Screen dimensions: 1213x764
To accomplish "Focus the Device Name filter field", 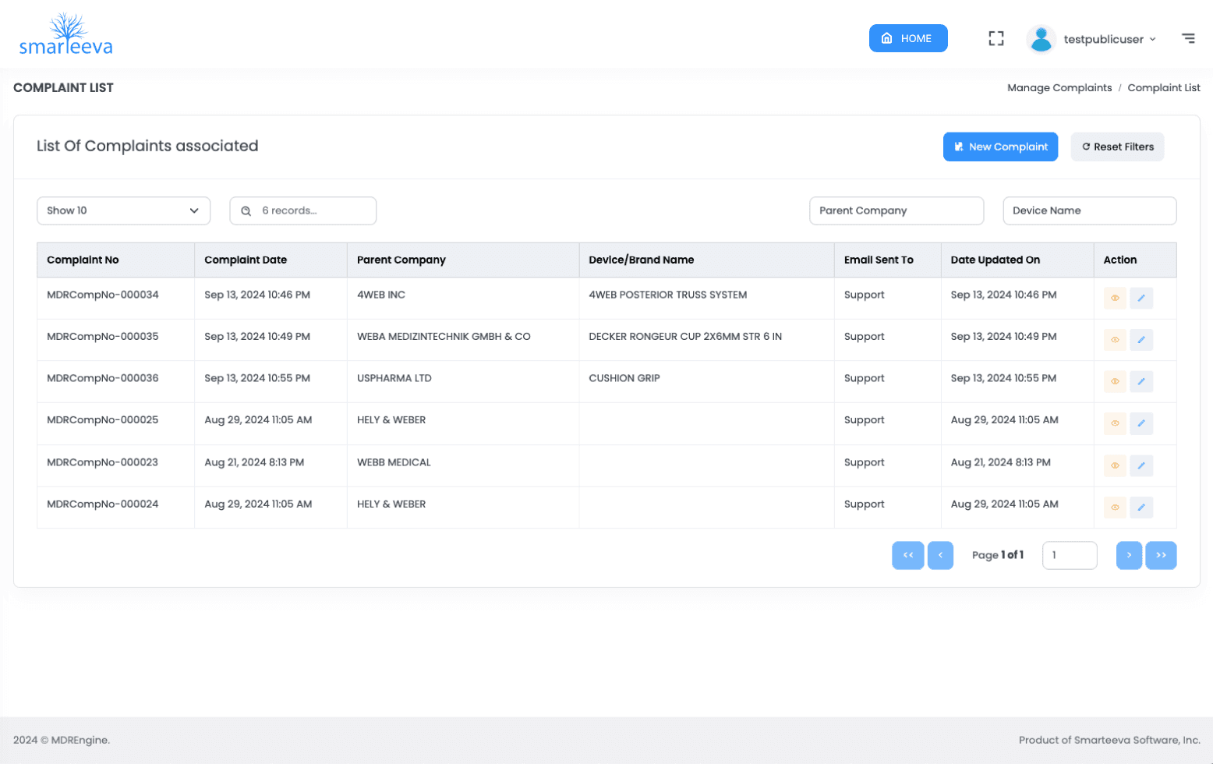I will (1089, 210).
